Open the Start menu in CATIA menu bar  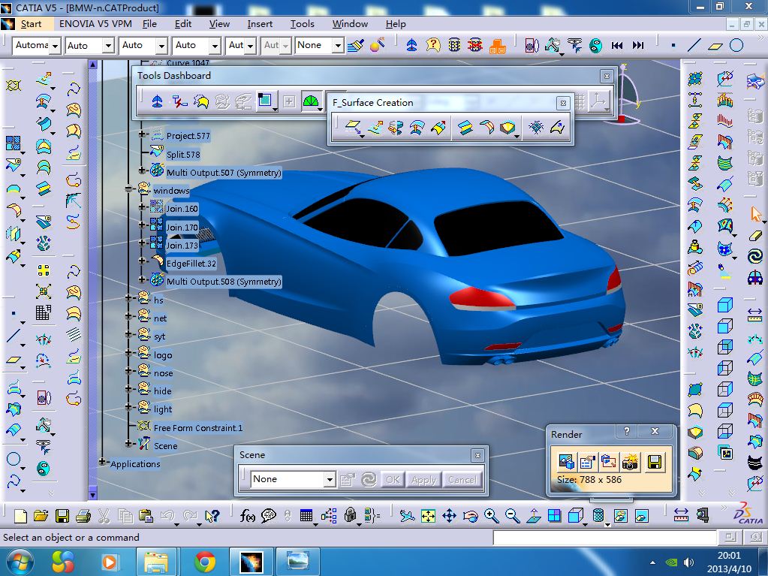[x=31, y=24]
